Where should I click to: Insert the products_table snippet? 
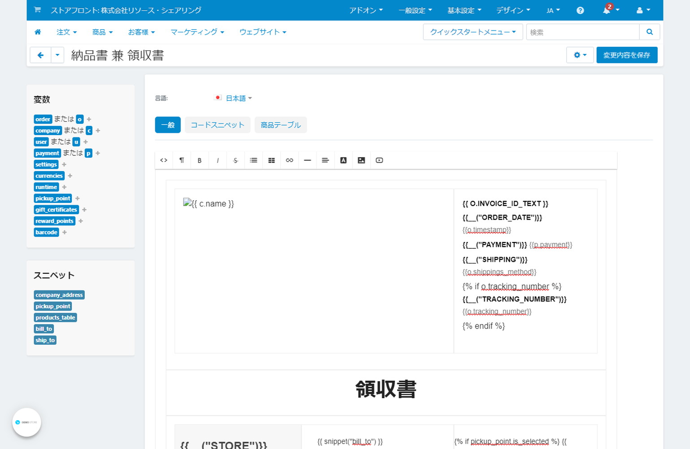pyautogui.click(x=55, y=317)
